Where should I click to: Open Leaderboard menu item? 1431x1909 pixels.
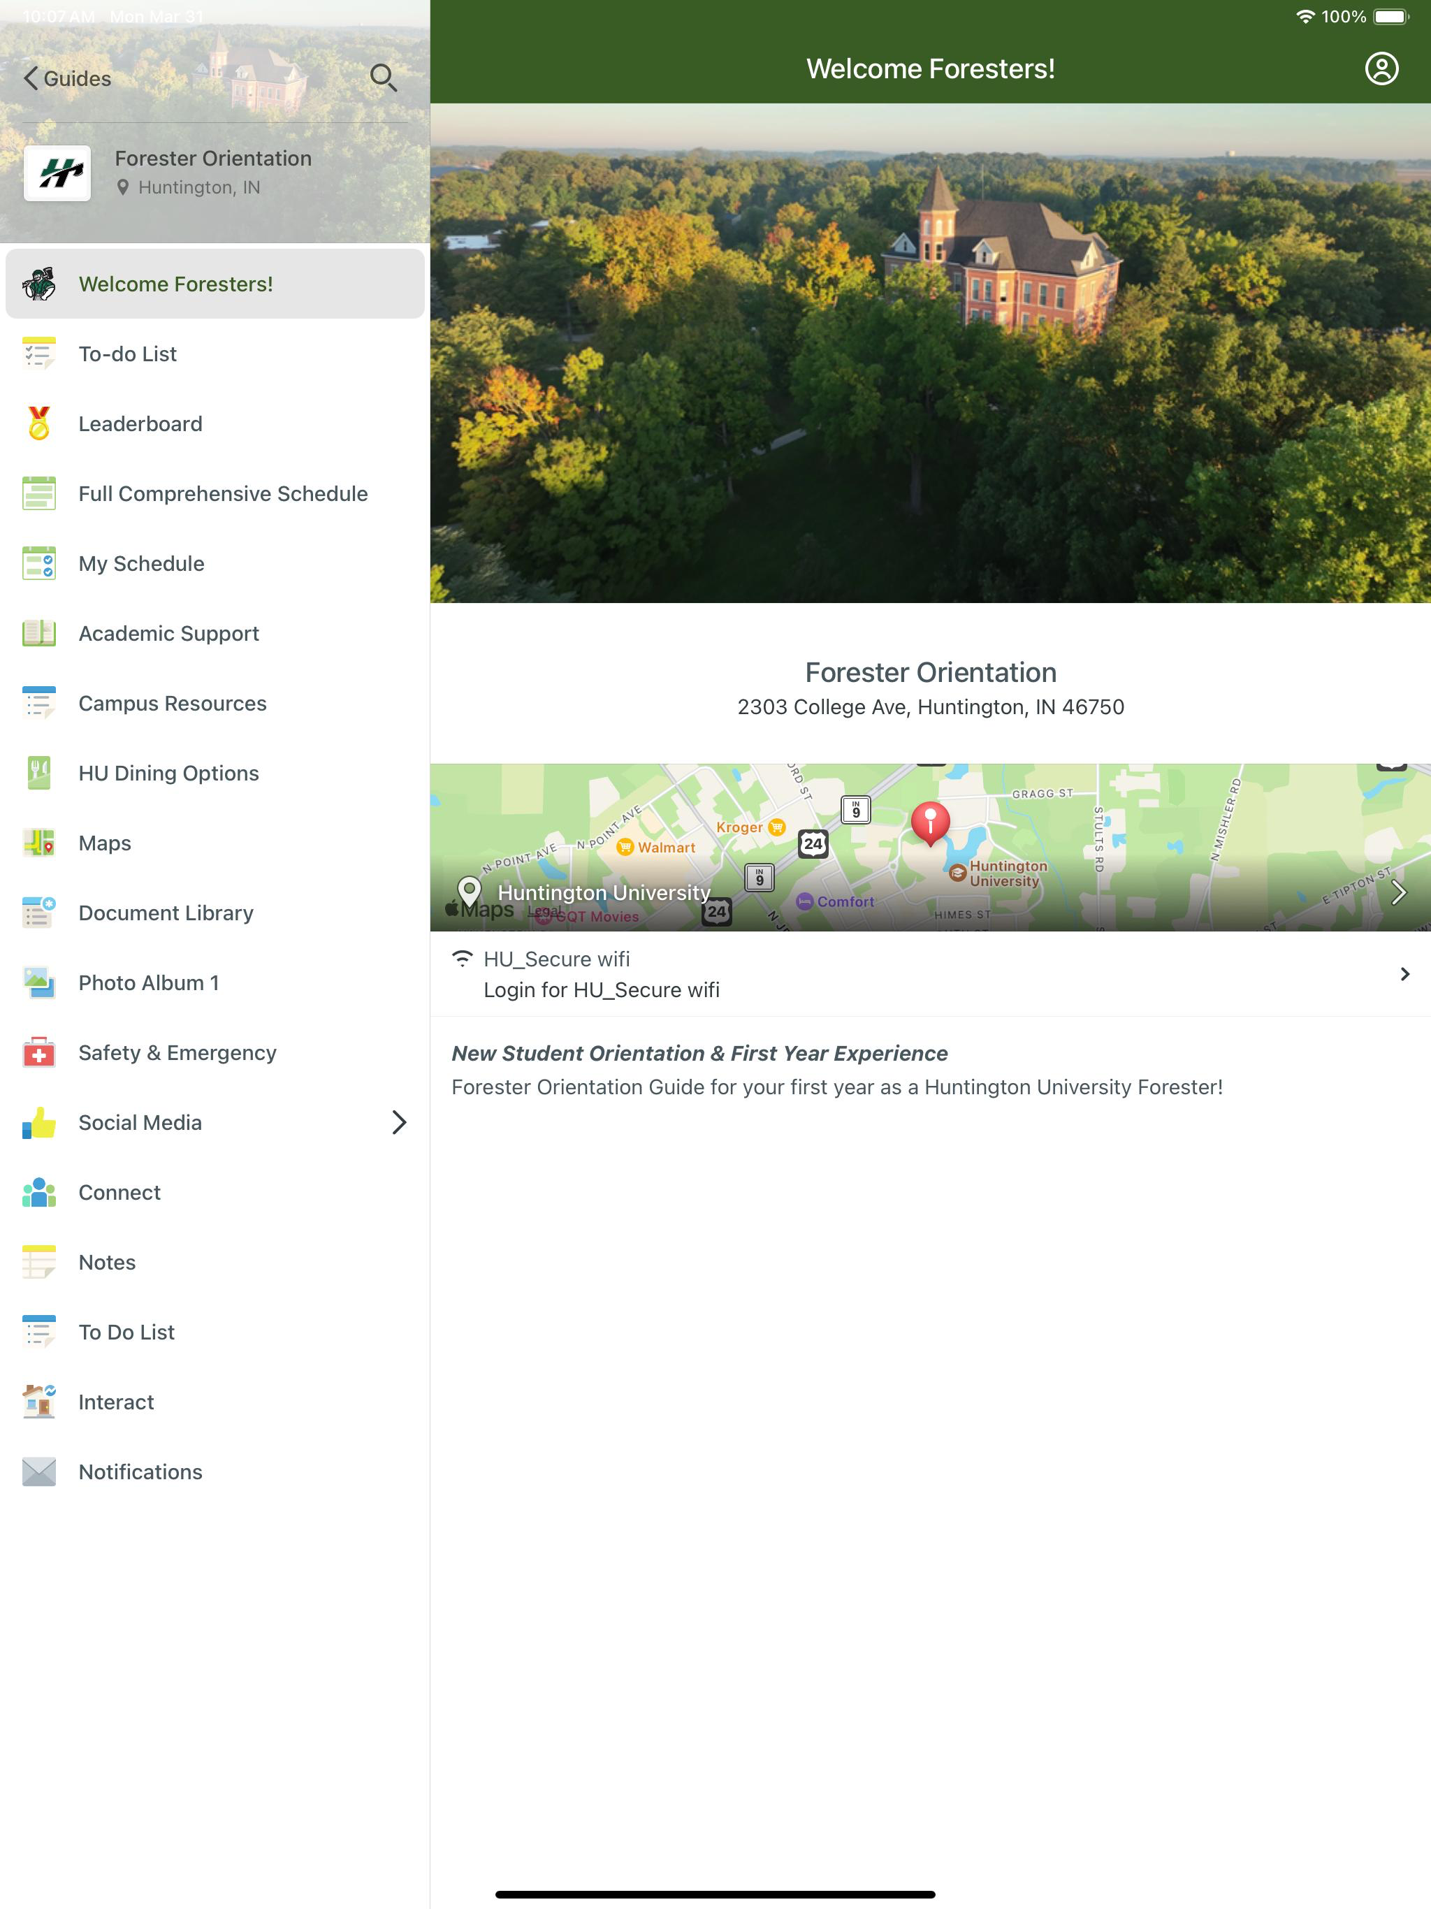215,423
